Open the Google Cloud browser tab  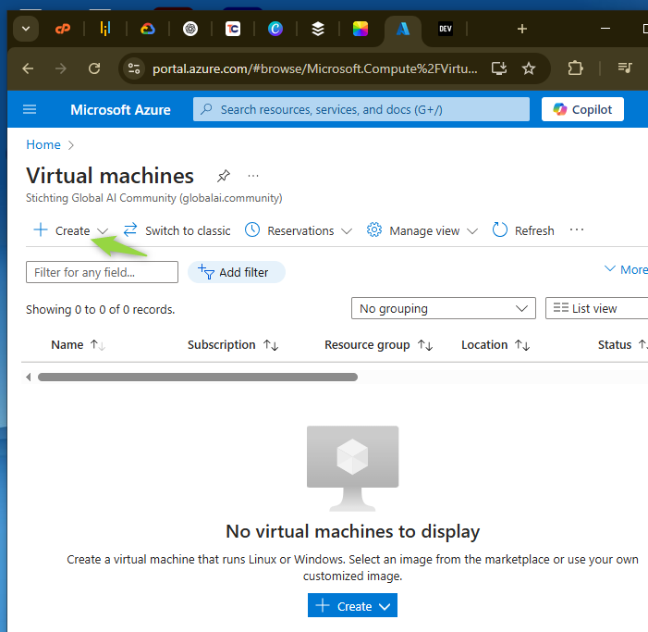(148, 29)
